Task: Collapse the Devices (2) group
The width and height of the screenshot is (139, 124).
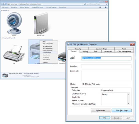Action: click(2, 10)
